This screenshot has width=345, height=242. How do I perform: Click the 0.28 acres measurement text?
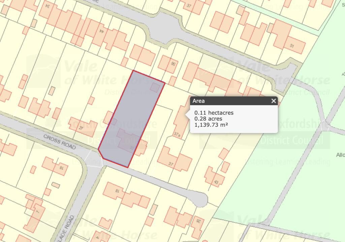pyautogui.click(x=208, y=119)
